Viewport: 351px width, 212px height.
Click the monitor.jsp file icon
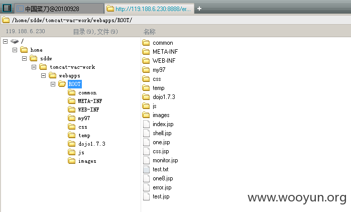pos(146,160)
